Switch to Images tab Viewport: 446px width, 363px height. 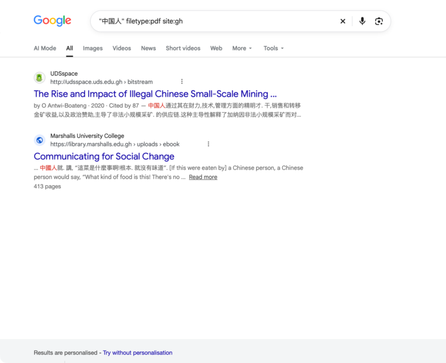click(x=93, y=48)
